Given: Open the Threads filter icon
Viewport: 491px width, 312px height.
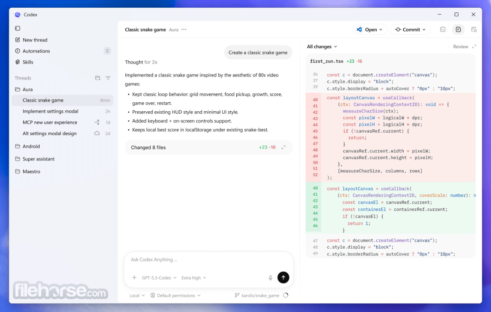Looking at the screenshot, I should point(108,78).
